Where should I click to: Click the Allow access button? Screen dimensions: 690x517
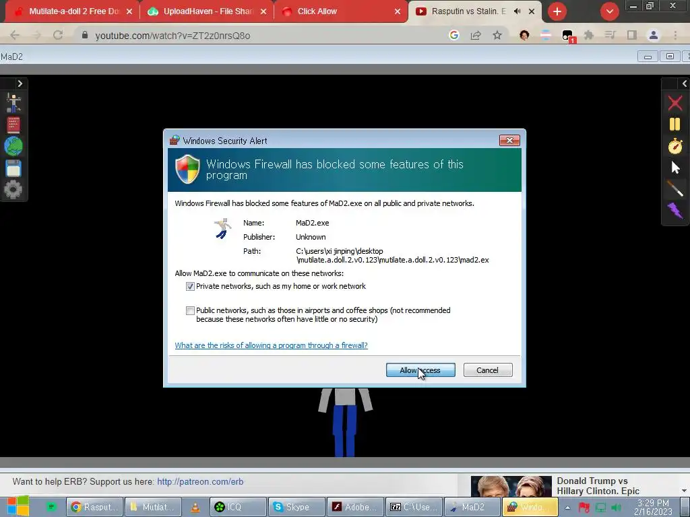[420, 370]
